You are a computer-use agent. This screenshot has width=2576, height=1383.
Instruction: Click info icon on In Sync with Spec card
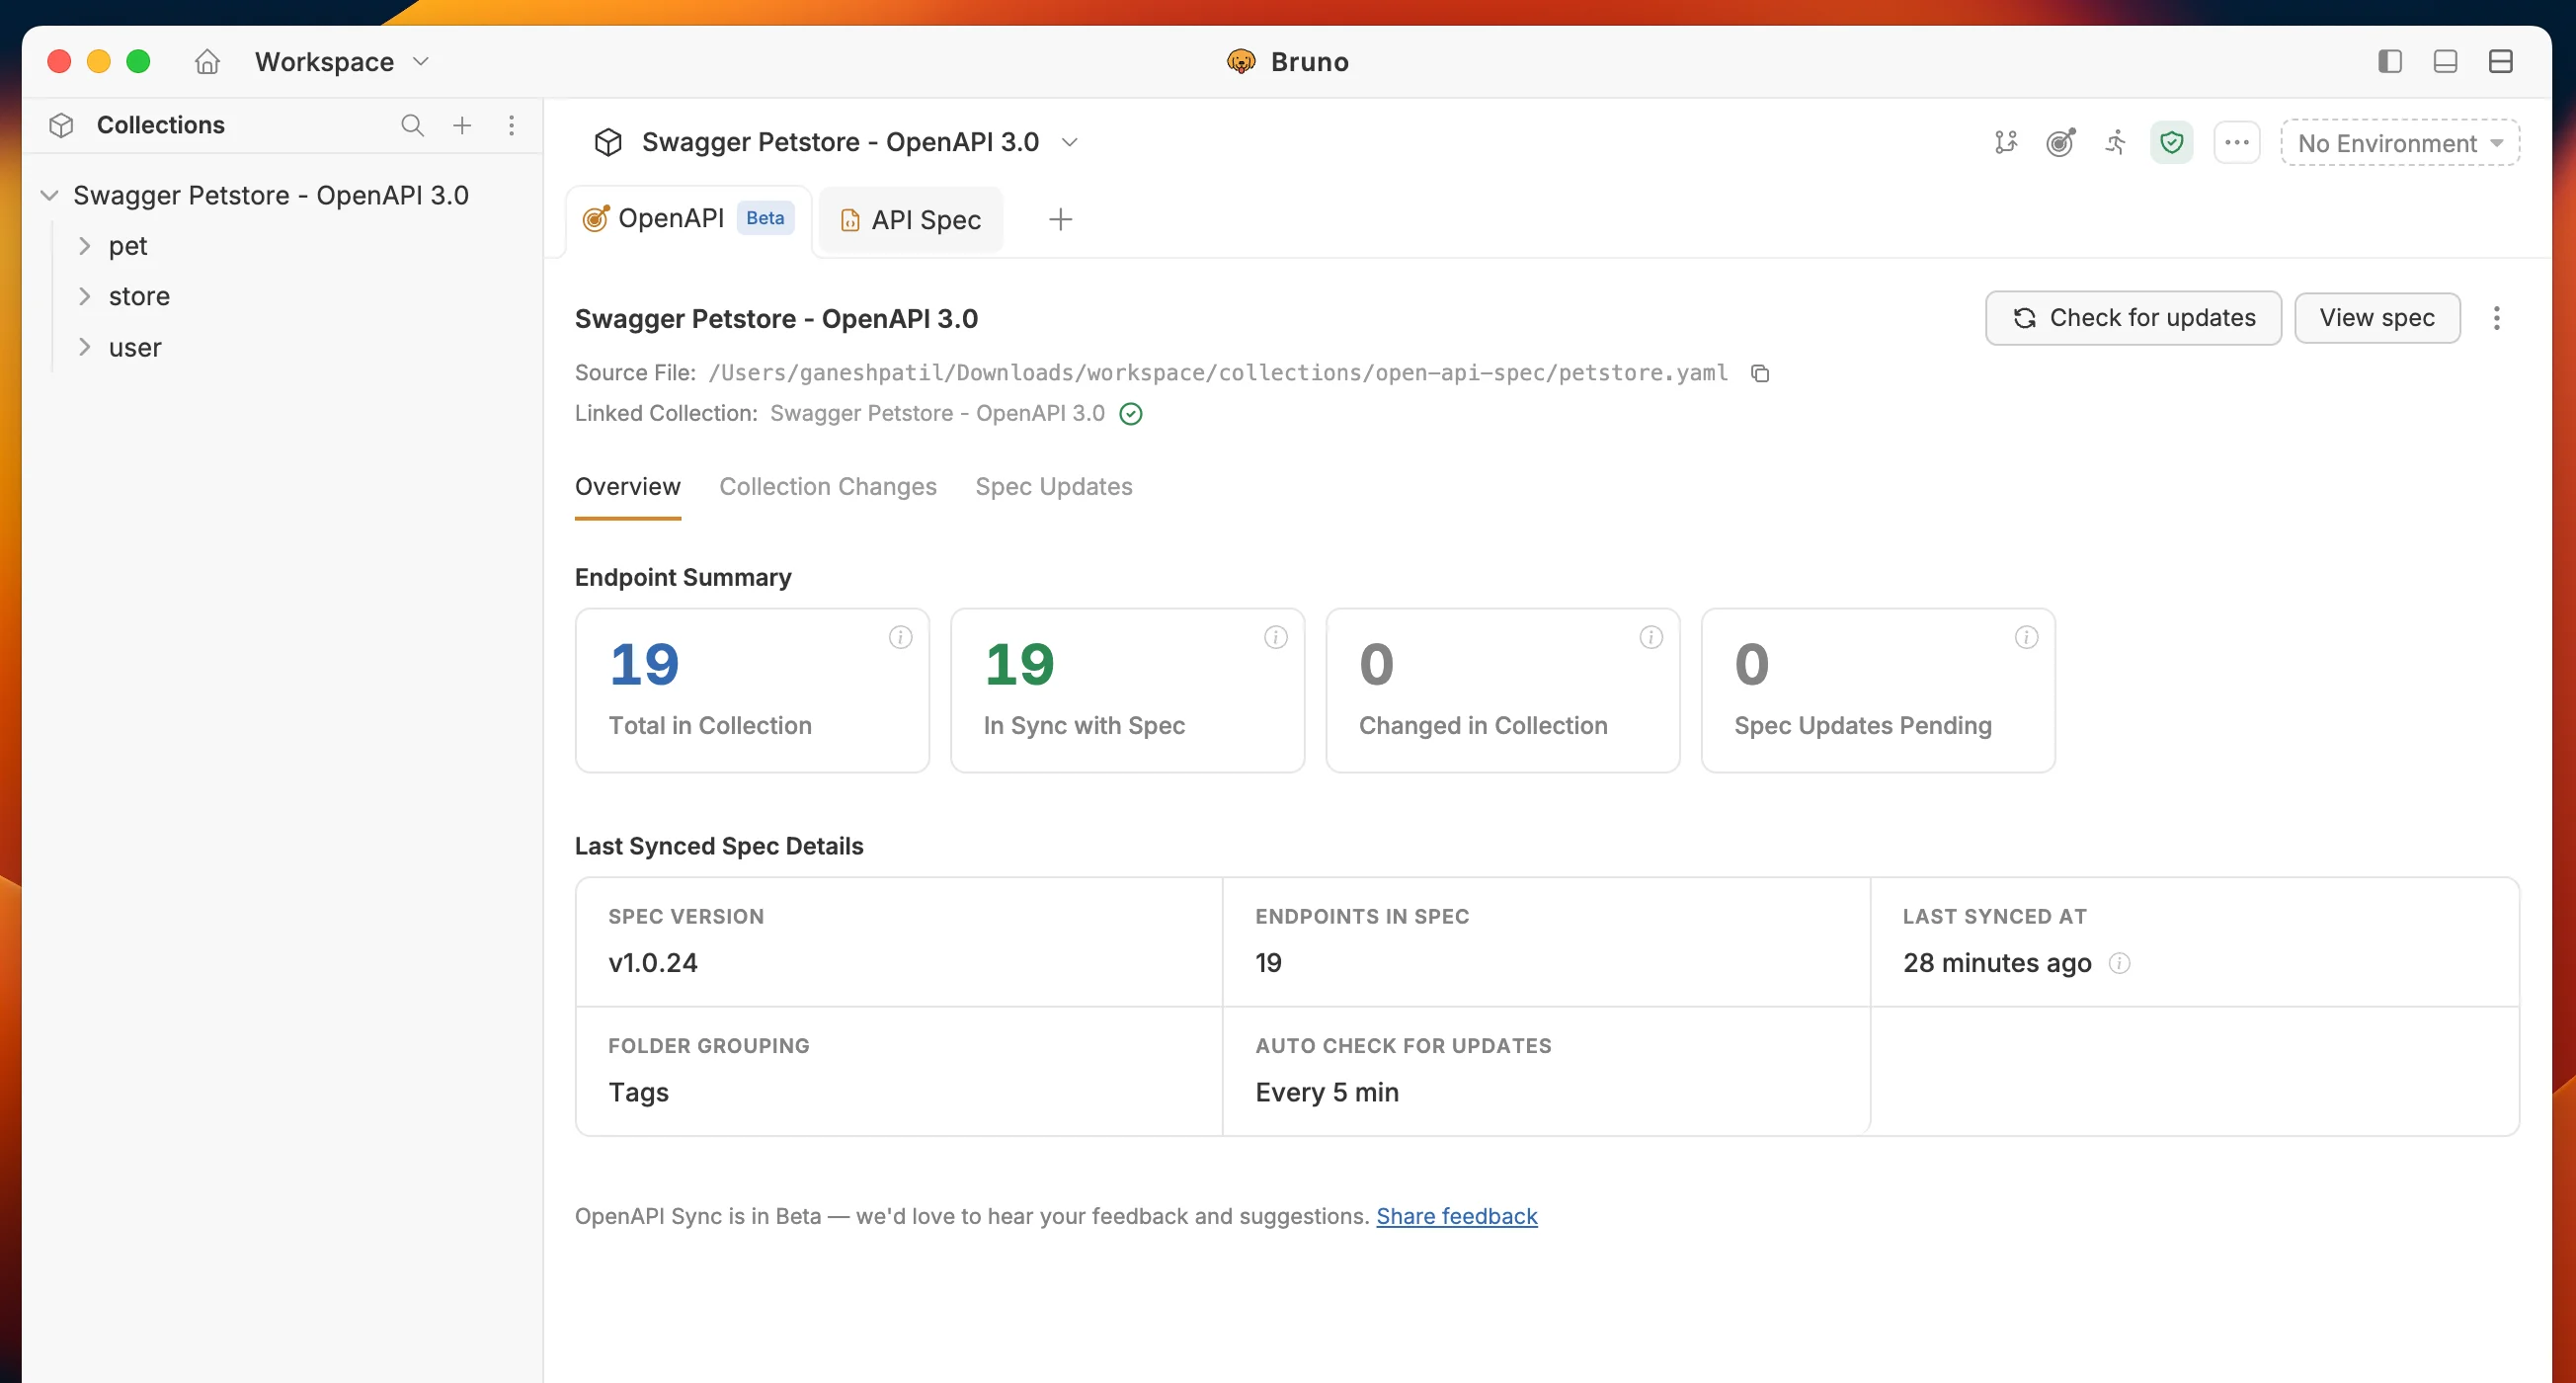1275,638
